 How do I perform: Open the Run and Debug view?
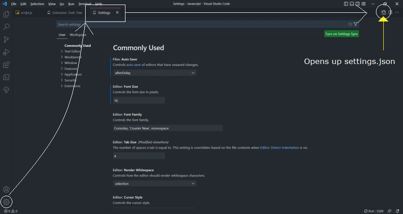[x=6, y=52]
